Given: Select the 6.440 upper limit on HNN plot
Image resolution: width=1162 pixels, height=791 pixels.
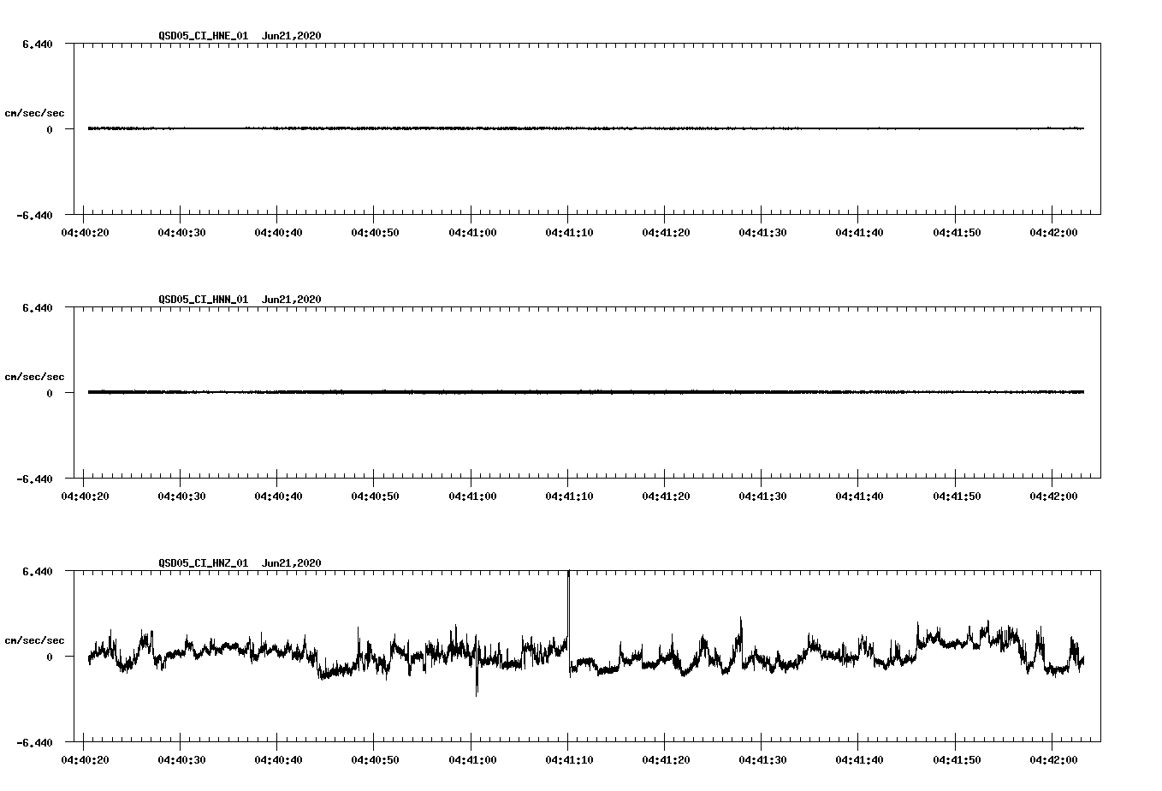Looking at the screenshot, I should click(38, 308).
